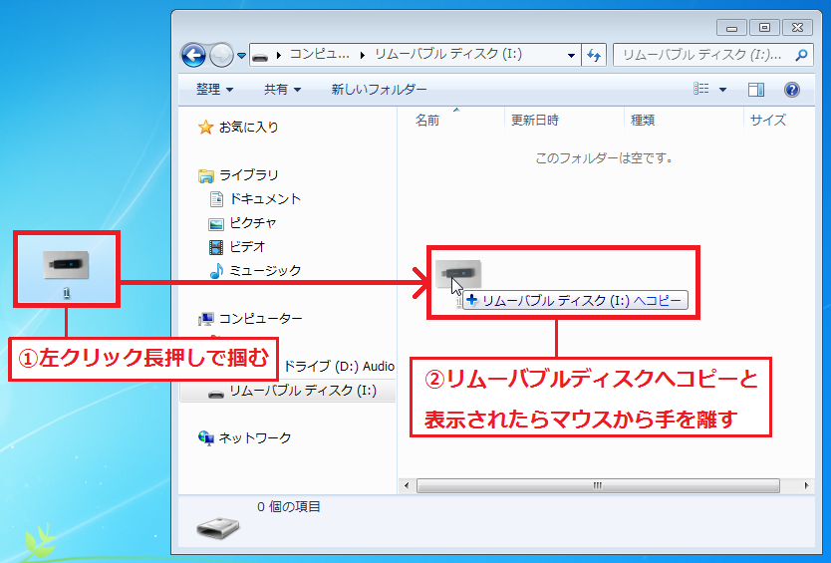
Task: Click the refresh button next to address bar
Action: (x=594, y=55)
